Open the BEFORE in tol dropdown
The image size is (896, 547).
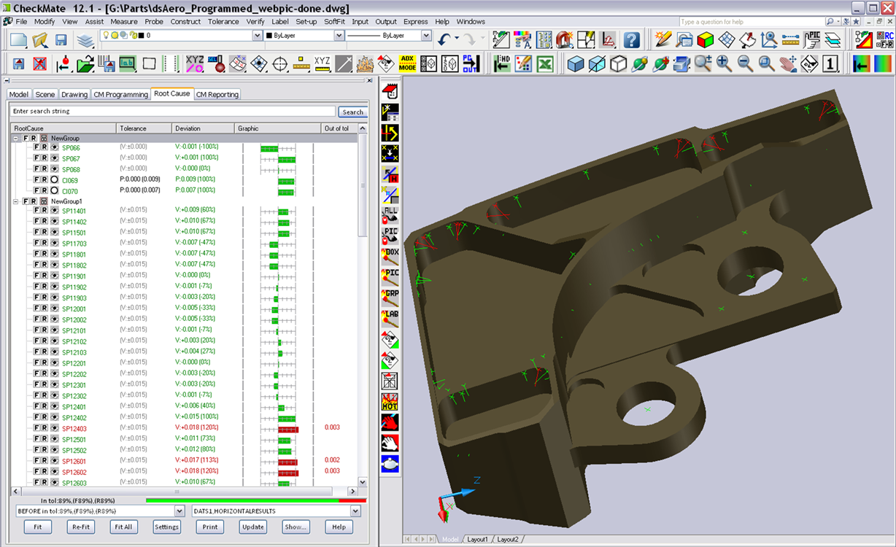(179, 511)
